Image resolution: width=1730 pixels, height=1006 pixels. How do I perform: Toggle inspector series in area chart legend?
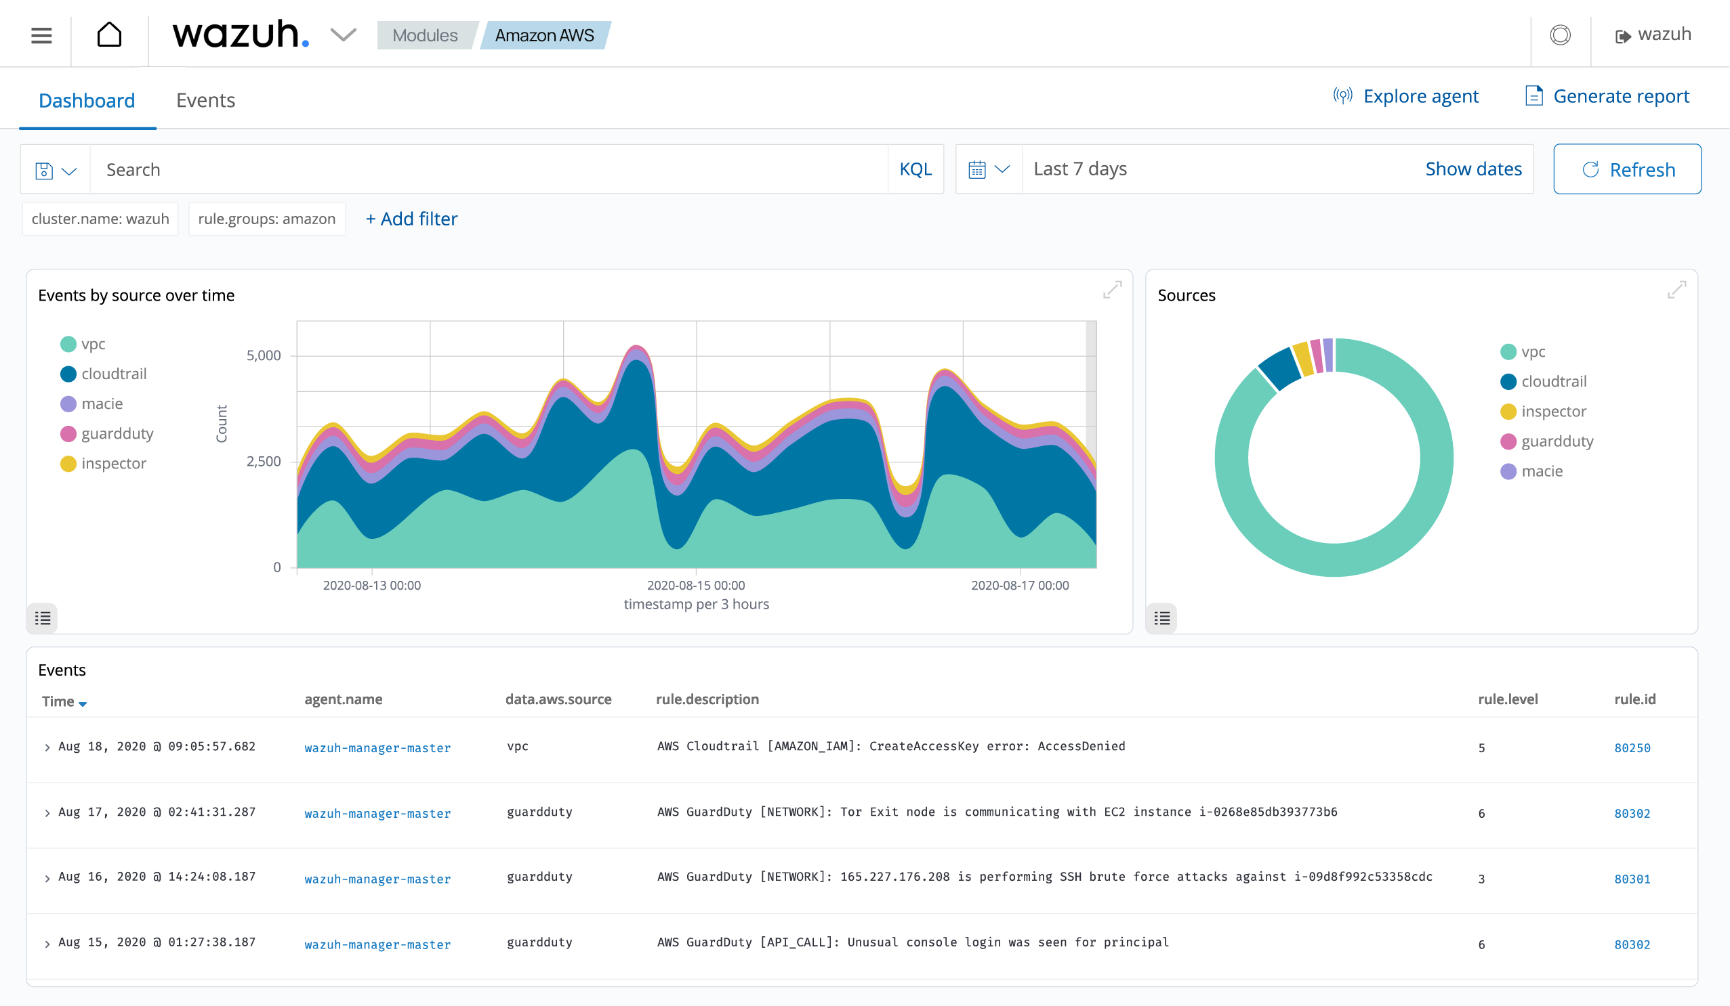(x=104, y=464)
